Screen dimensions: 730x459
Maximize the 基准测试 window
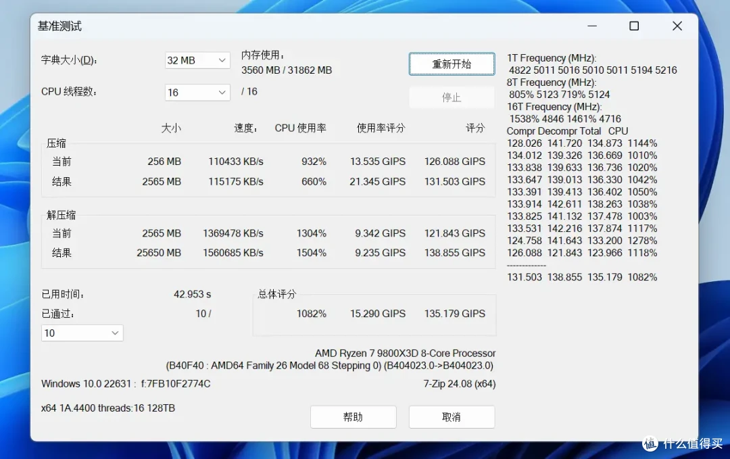coord(634,26)
